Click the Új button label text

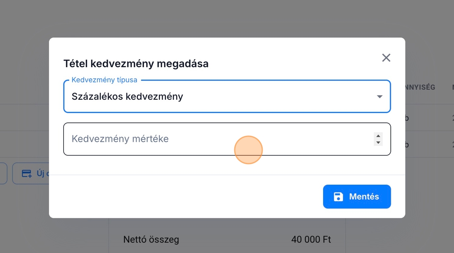[x=42, y=174]
